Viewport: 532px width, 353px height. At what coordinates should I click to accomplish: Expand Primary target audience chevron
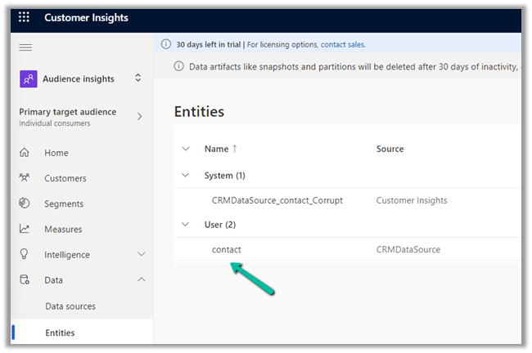(x=139, y=117)
